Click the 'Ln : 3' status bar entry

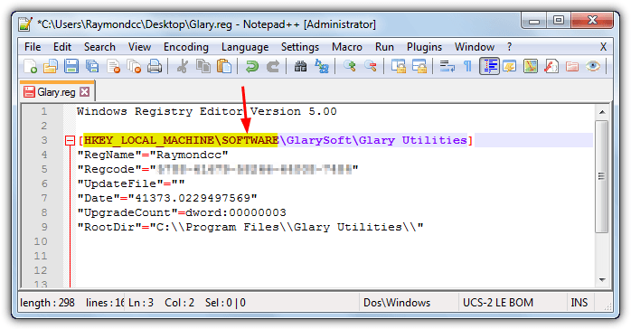point(141,303)
